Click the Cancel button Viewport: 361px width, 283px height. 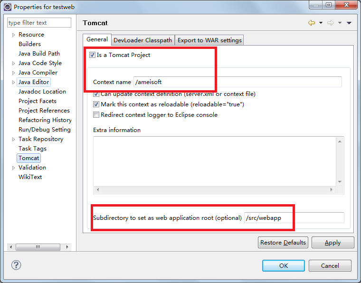[330, 266]
